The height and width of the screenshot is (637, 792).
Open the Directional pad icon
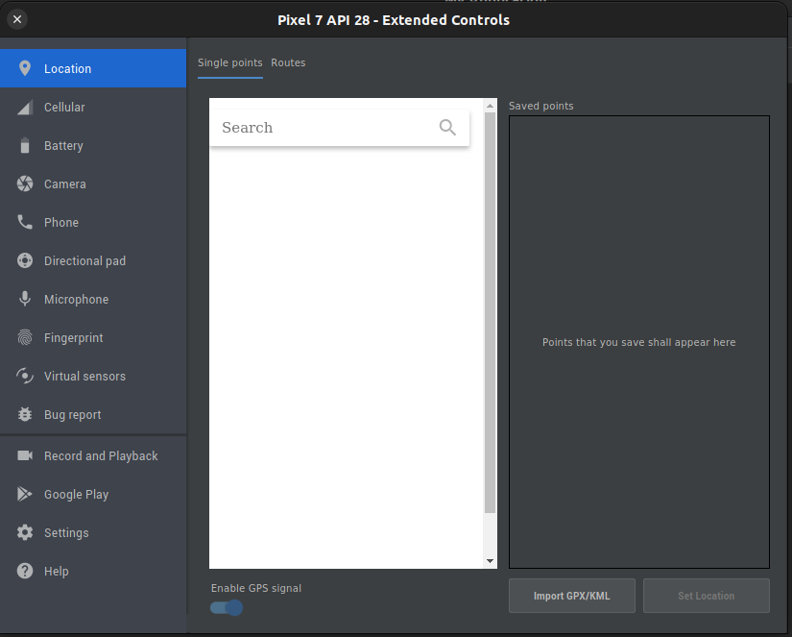[25, 260]
